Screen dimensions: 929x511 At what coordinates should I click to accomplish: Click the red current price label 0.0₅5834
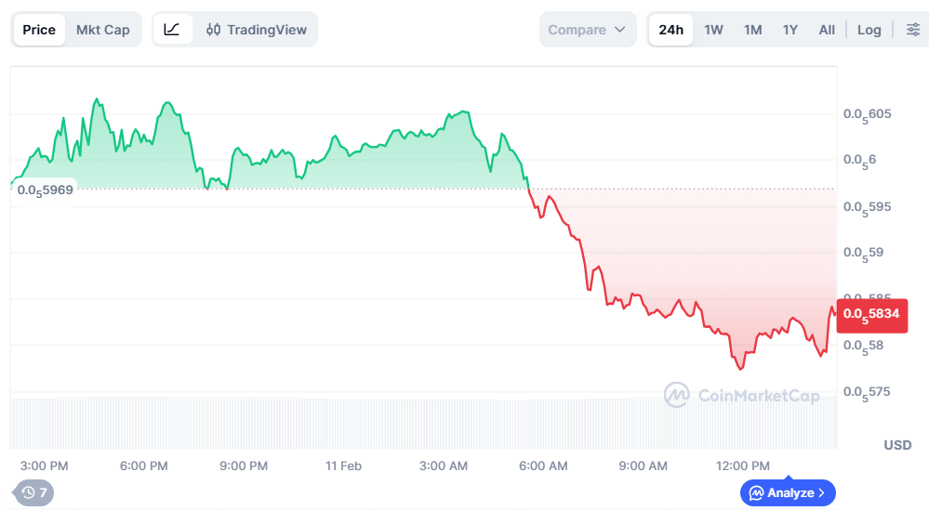pos(871,315)
